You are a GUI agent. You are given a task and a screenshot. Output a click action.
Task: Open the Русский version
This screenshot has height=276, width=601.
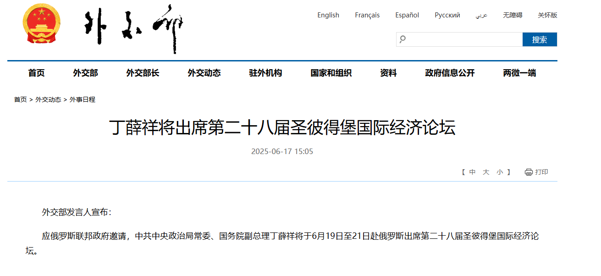pos(447,15)
